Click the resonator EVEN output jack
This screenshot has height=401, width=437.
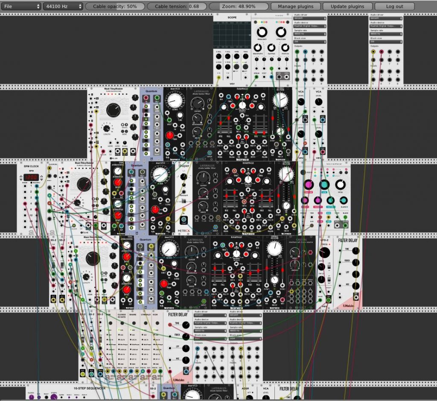pyautogui.click(x=286, y=76)
